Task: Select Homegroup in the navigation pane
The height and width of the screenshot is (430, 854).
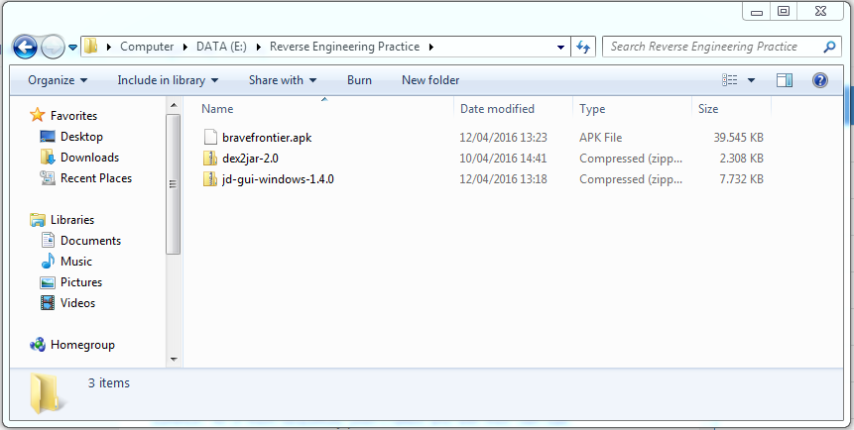Action: (x=82, y=345)
